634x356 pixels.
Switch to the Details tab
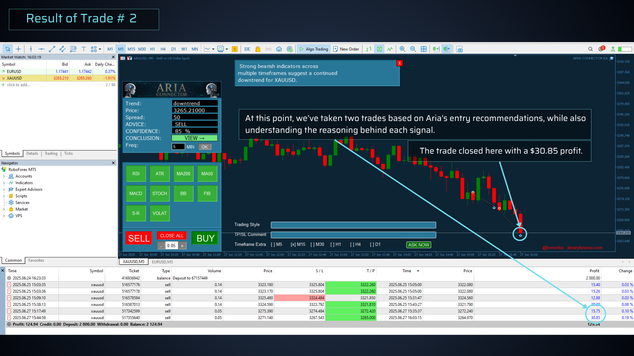(32, 154)
